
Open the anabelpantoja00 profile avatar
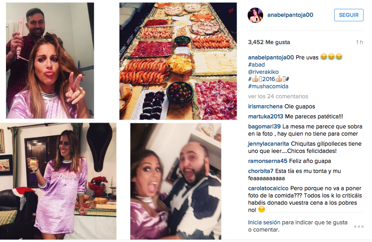pyautogui.click(x=255, y=15)
